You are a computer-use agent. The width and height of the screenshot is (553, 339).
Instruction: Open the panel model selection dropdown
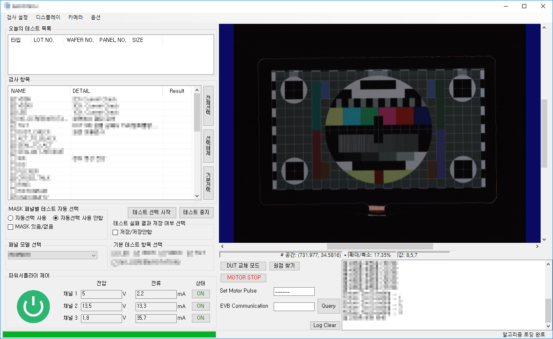click(x=53, y=255)
